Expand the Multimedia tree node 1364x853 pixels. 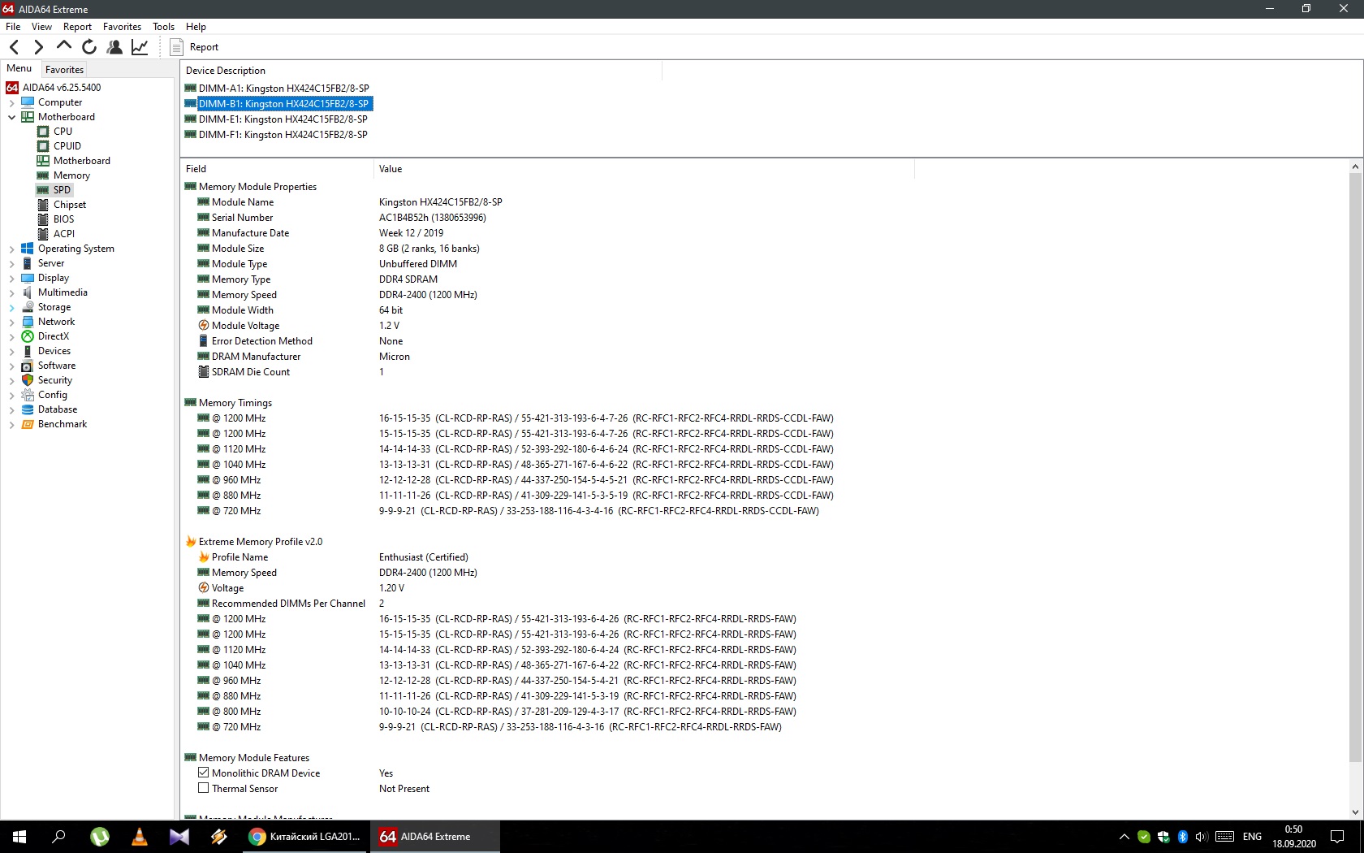(x=11, y=293)
